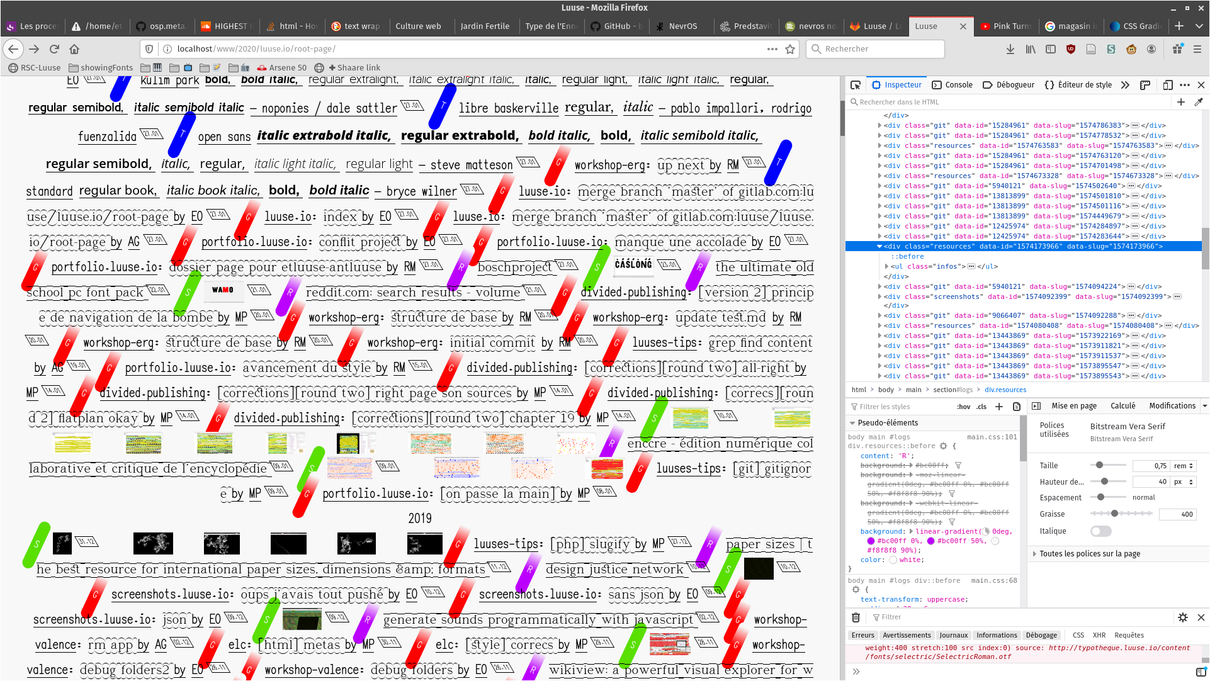This screenshot has height=681, width=1210.
Task: Open the console settings gear
Action: pos(1183,617)
